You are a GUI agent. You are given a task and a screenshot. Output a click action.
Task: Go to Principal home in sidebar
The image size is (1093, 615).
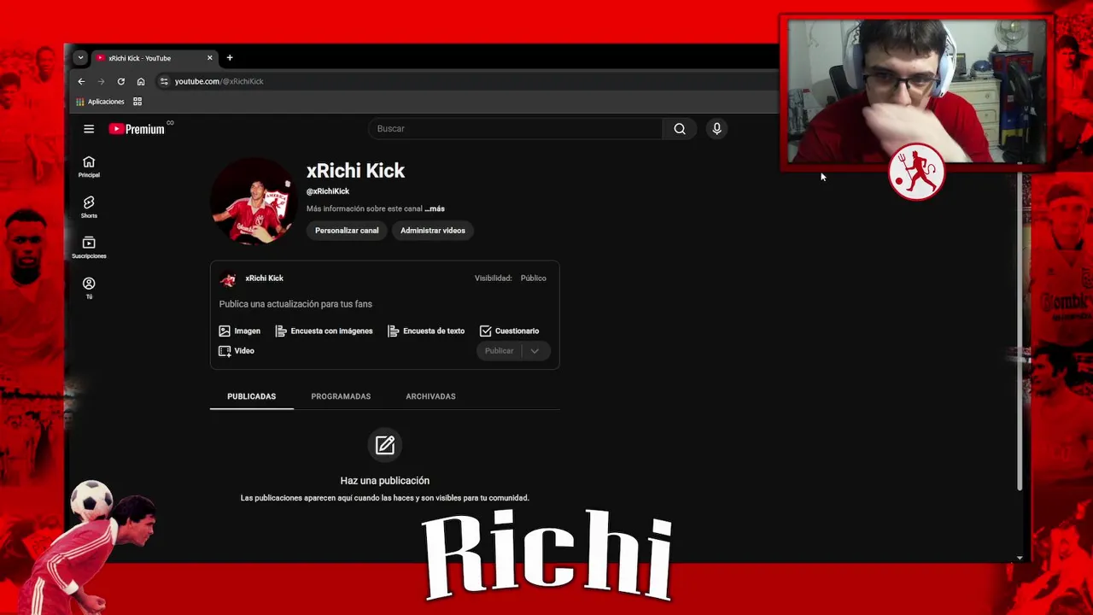point(89,167)
